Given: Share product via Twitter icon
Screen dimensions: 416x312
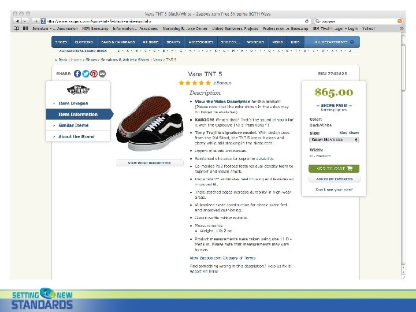Looking at the screenshot, I should coord(86,73).
